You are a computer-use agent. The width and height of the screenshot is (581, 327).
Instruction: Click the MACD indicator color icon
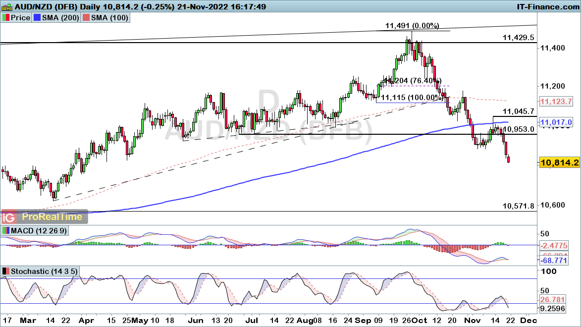[5, 230]
